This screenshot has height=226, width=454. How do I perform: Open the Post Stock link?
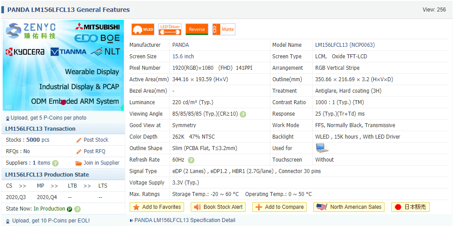click(96, 140)
